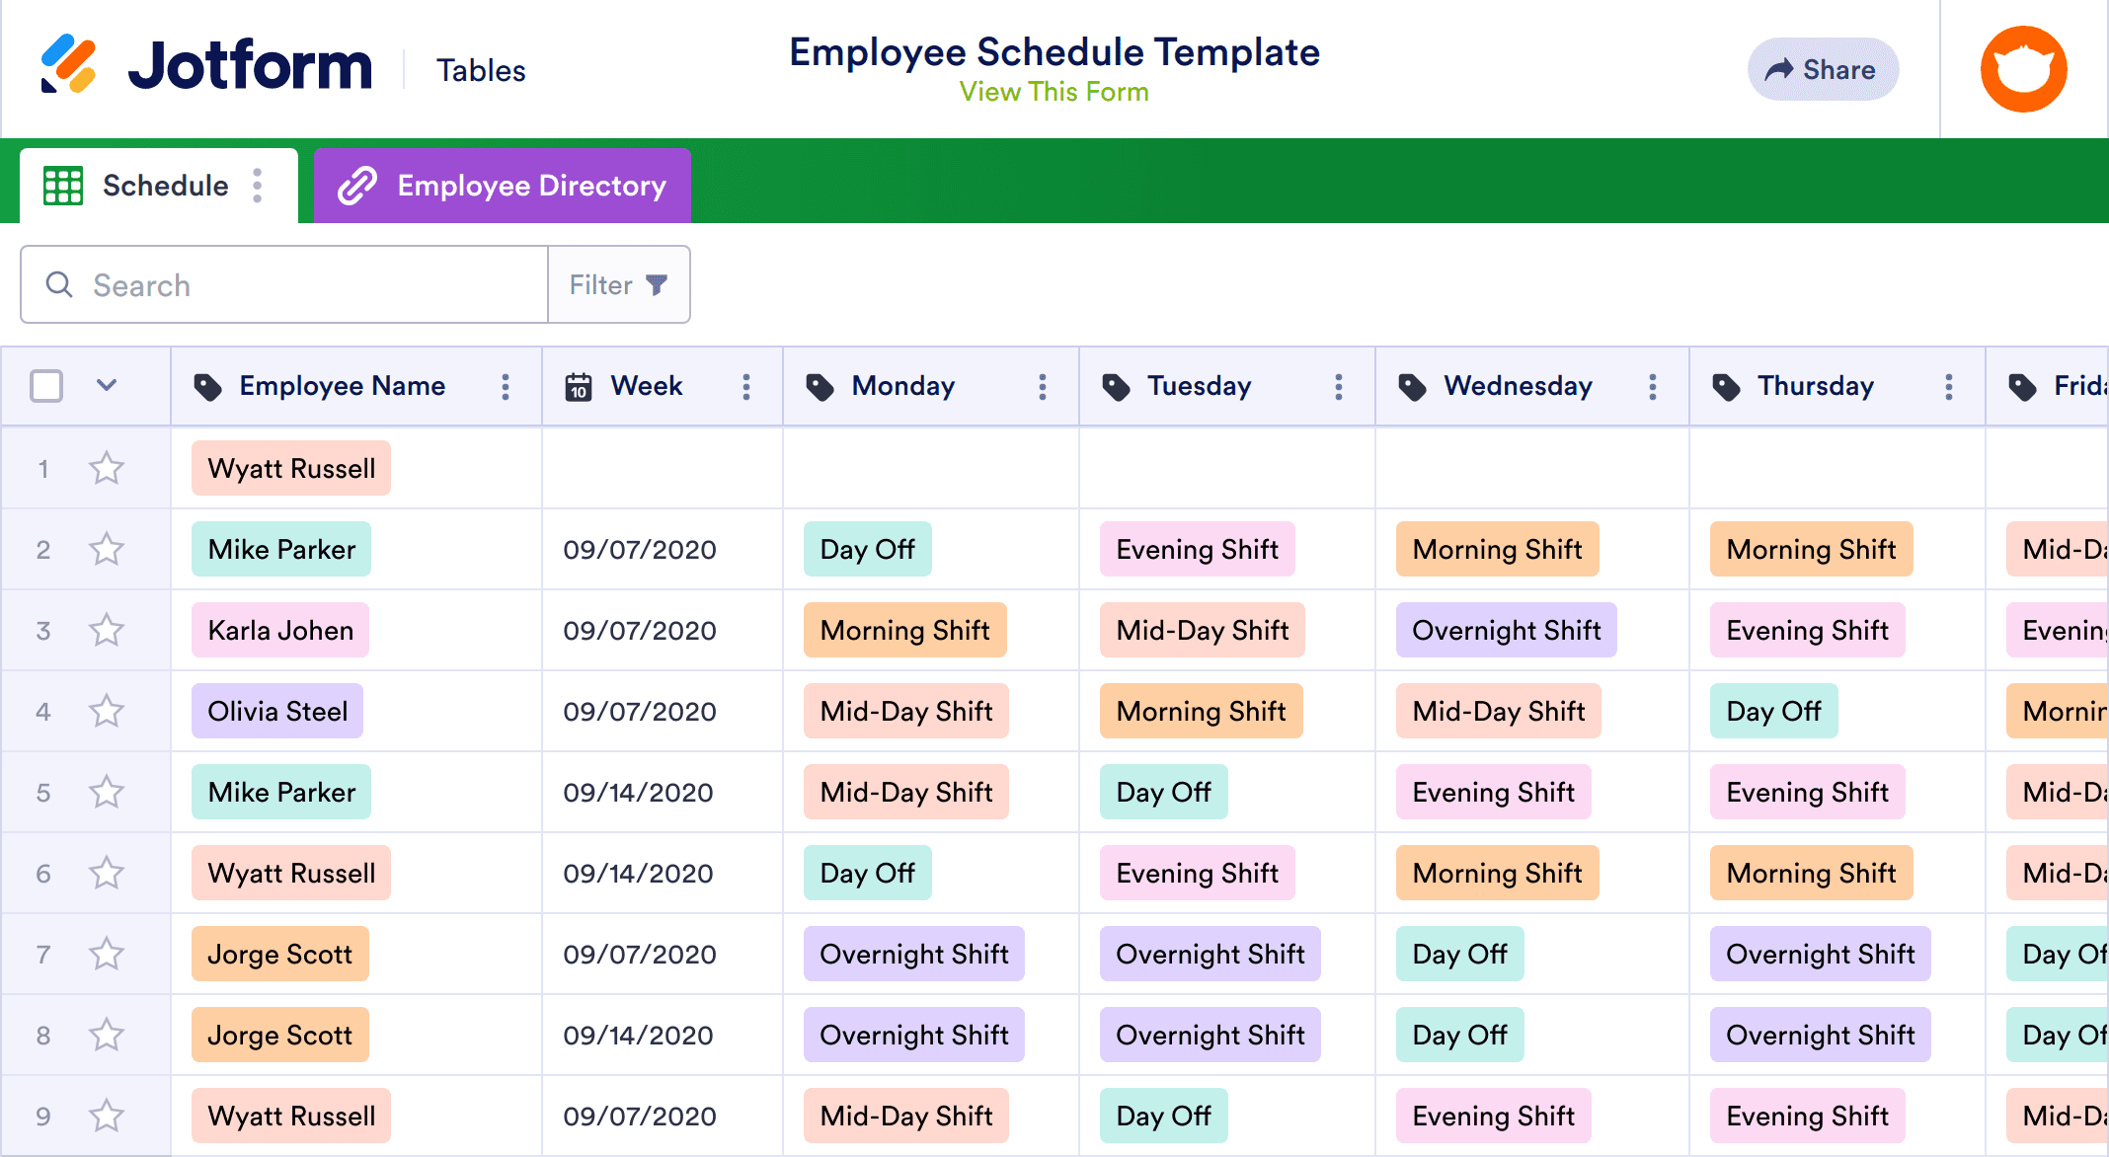2109x1157 pixels.
Task: Click the three-dot menu on Schedule tab
Action: (x=261, y=186)
